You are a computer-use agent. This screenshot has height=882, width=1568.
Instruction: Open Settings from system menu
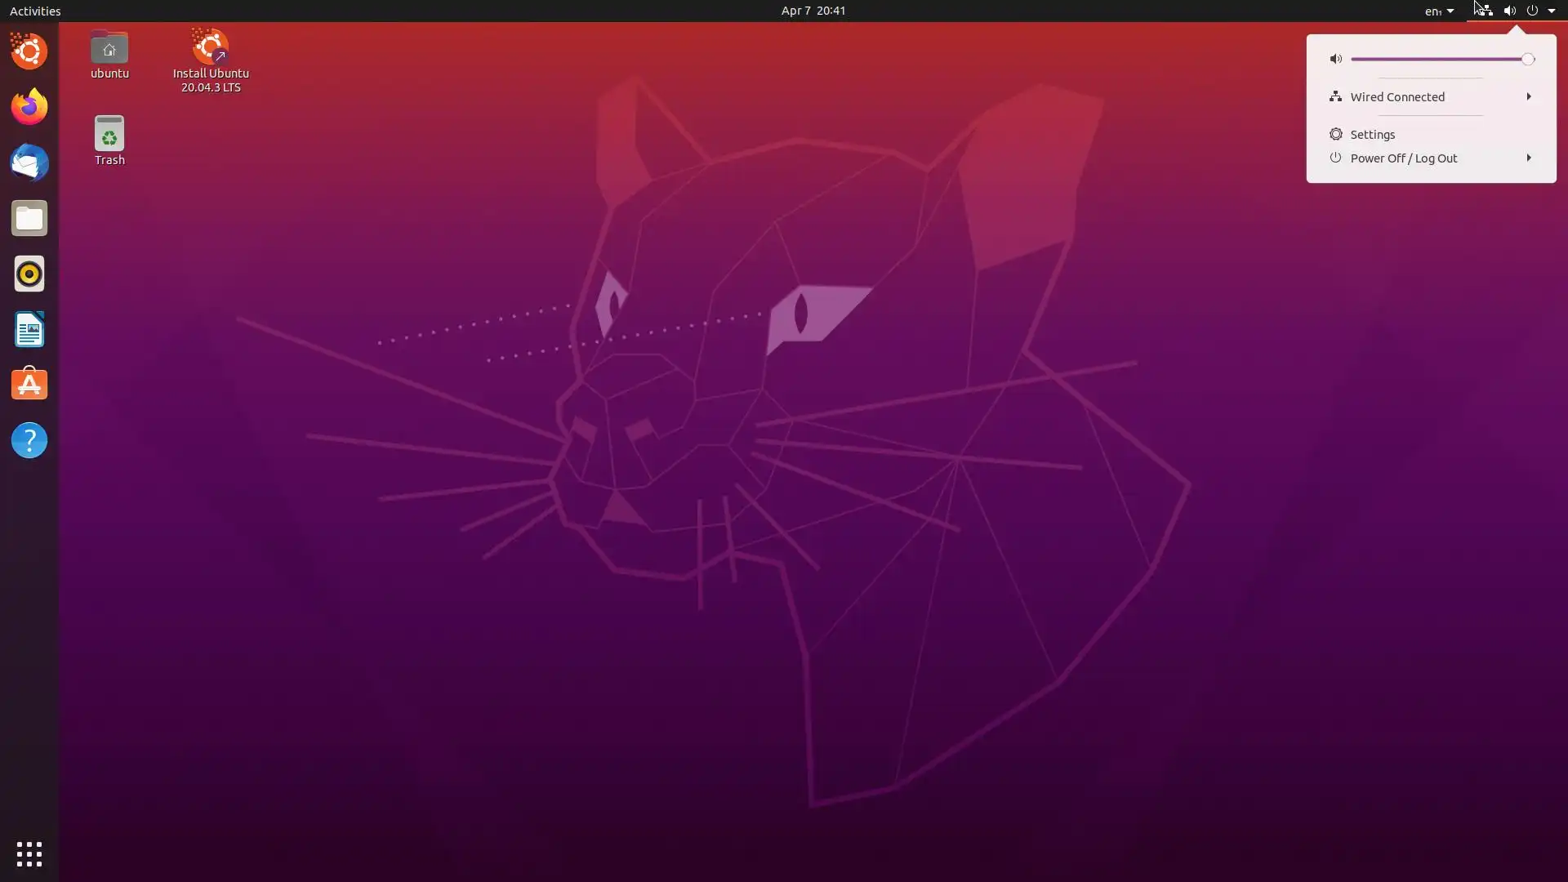[x=1372, y=135]
